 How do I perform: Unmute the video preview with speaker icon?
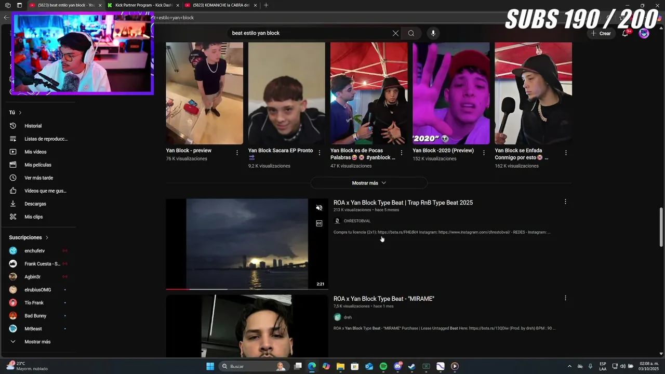(319, 208)
